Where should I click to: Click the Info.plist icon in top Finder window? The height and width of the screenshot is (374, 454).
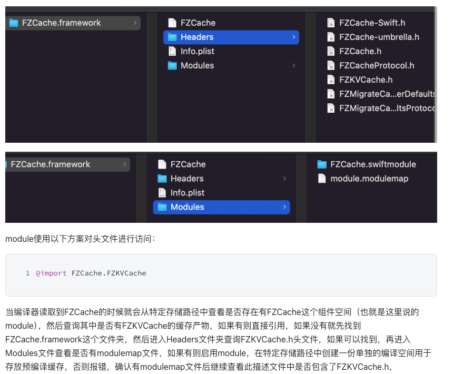172,51
